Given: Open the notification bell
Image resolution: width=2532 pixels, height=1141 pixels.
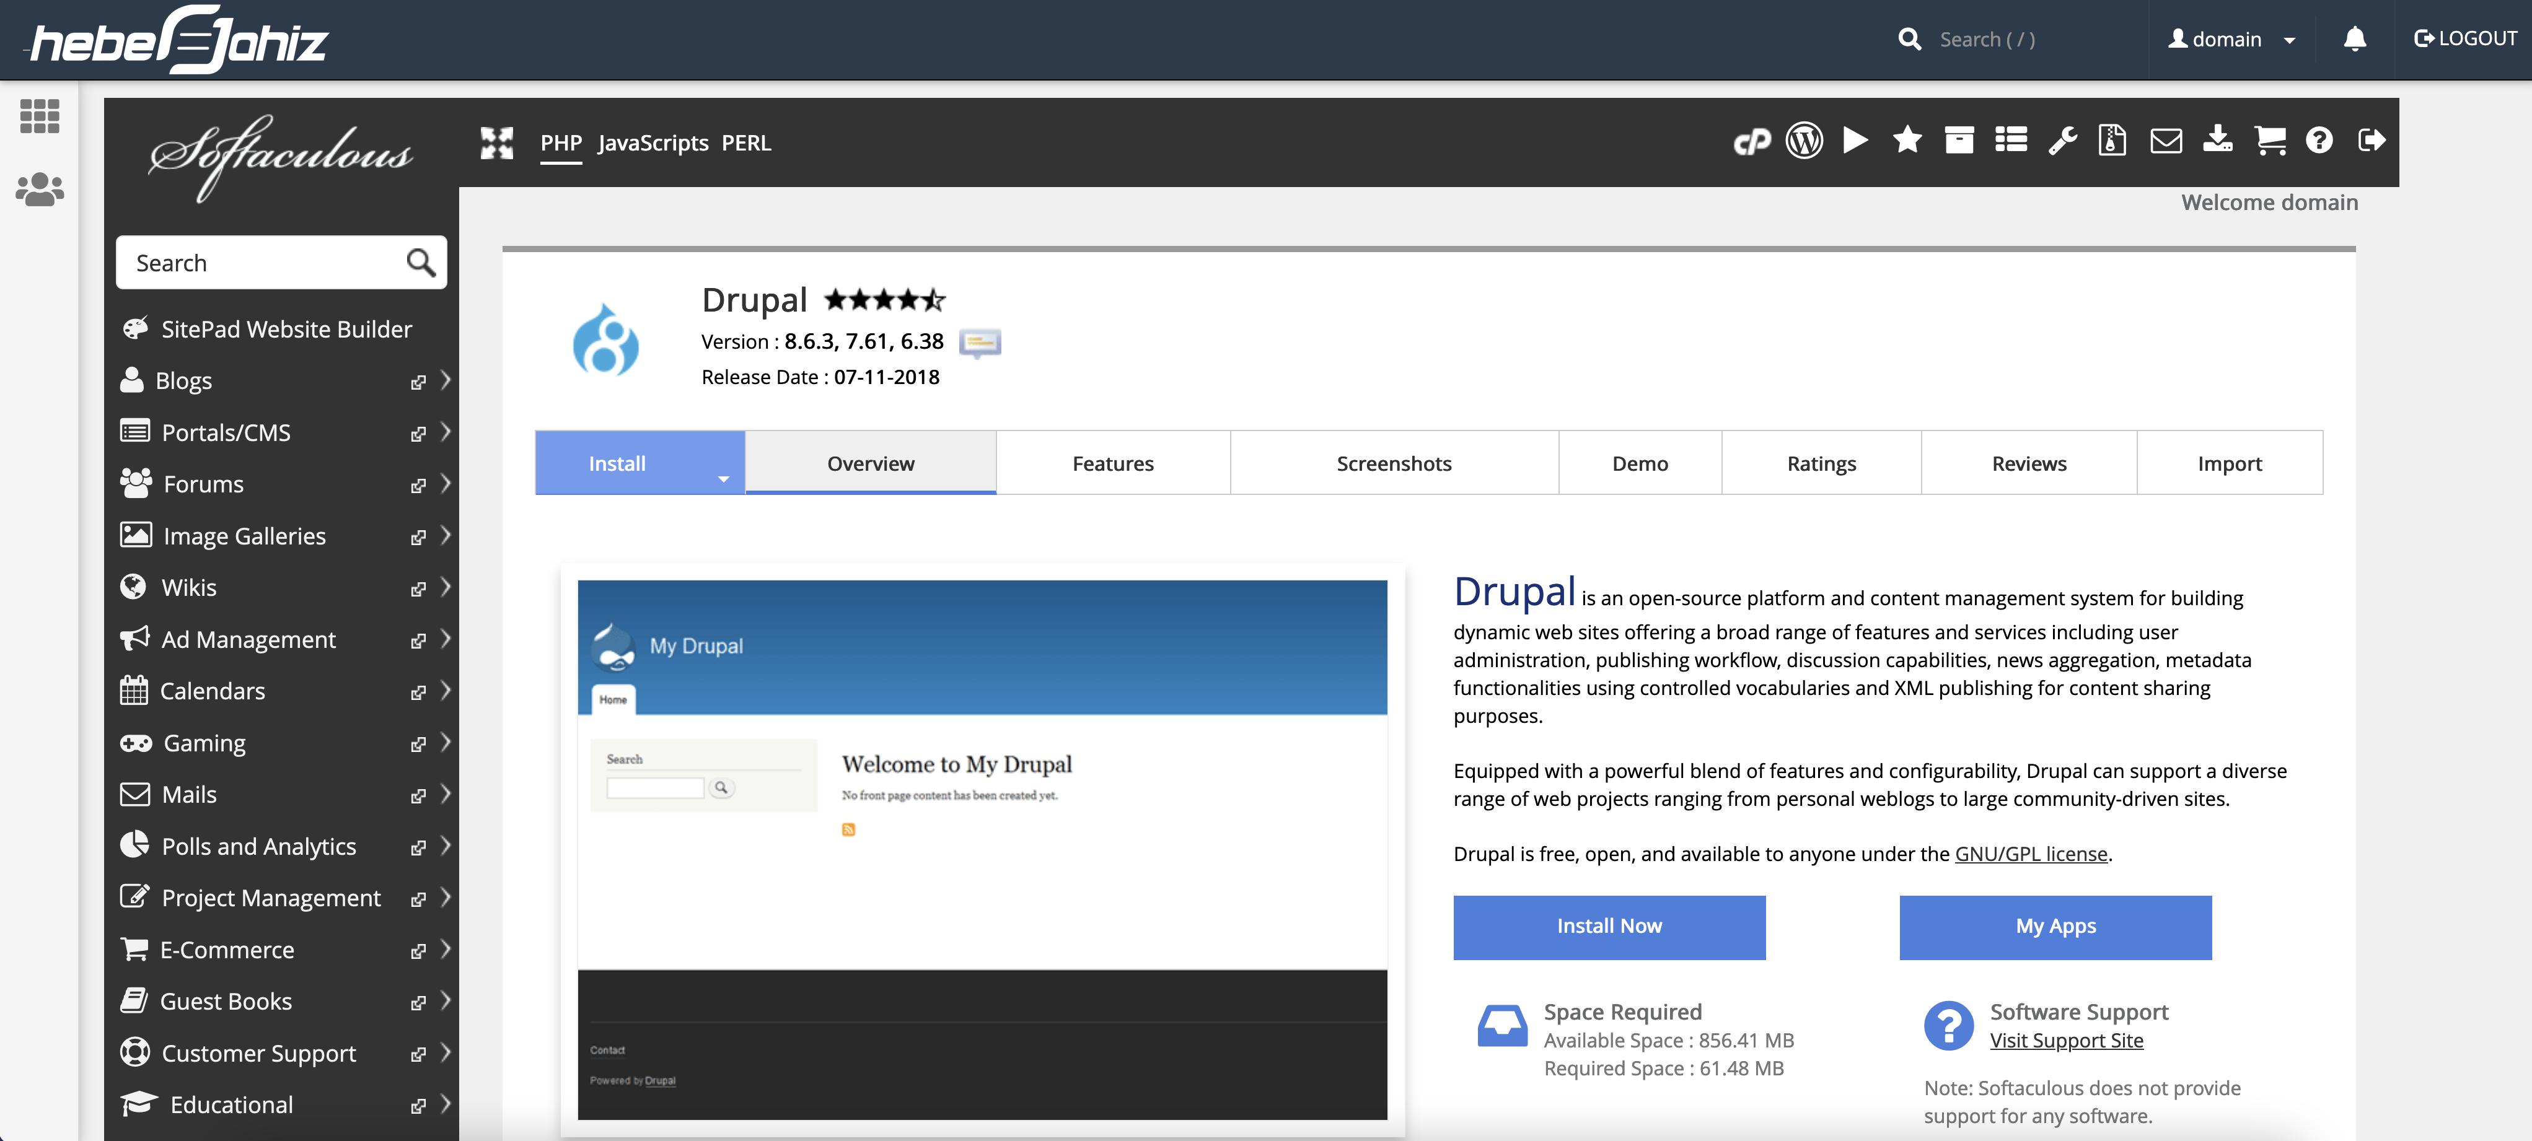Looking at the screenshot, I should [2355, 38].
